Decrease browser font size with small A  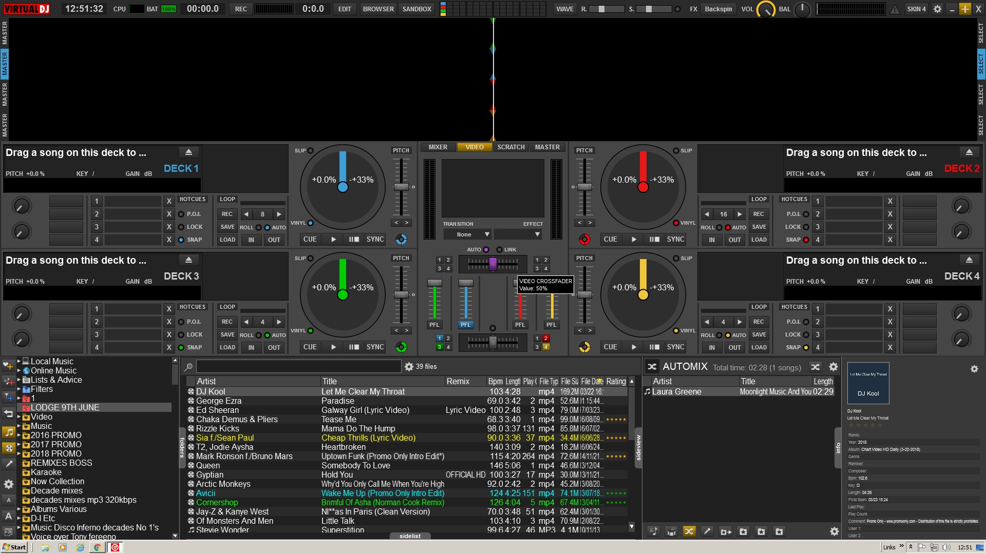(8, 500)
